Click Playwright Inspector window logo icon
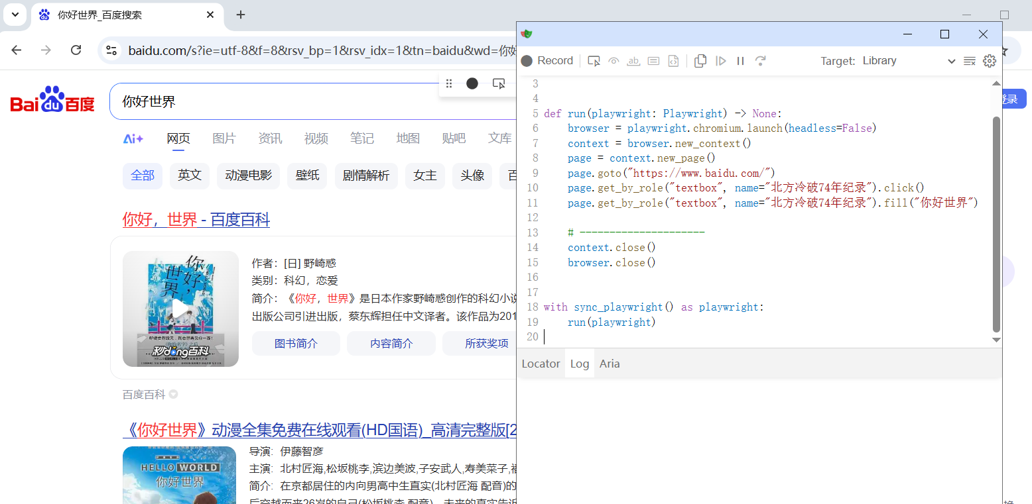1032x504 pixels. [x=527, y=34]
